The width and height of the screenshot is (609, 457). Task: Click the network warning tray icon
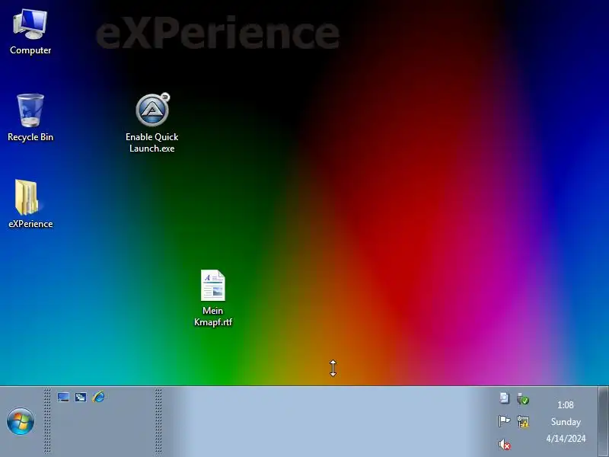(523, 421)
